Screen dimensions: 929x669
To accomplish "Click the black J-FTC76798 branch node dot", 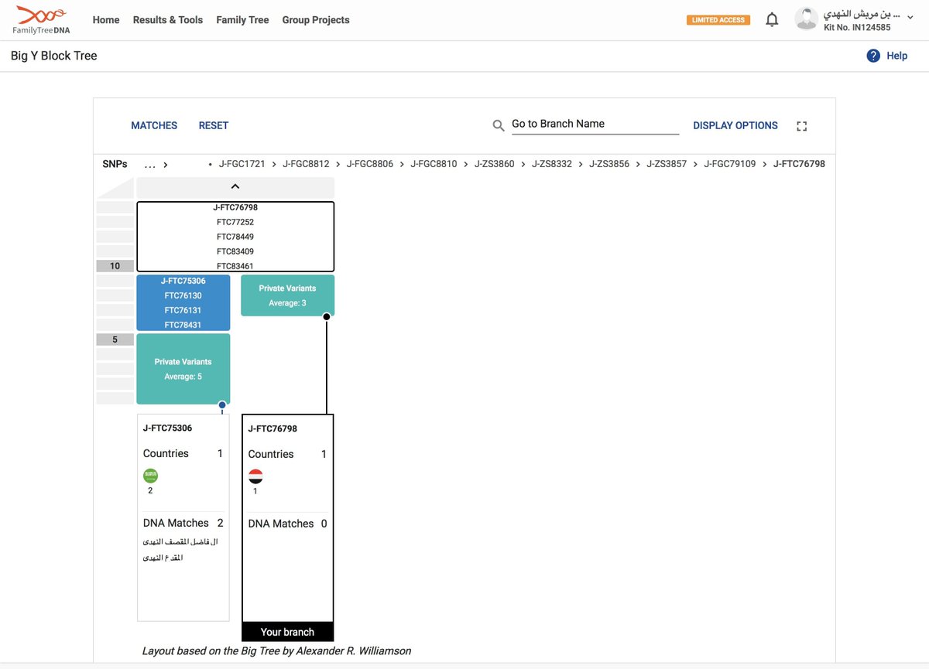I will [327, 316].
